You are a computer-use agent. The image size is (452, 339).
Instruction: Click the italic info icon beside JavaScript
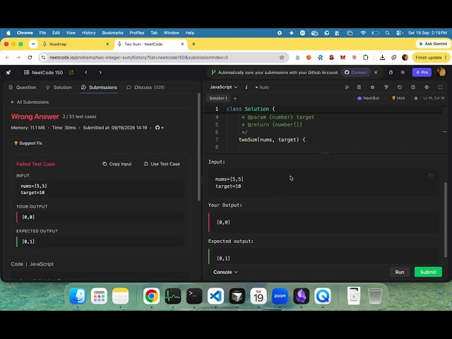click(246, 87)
